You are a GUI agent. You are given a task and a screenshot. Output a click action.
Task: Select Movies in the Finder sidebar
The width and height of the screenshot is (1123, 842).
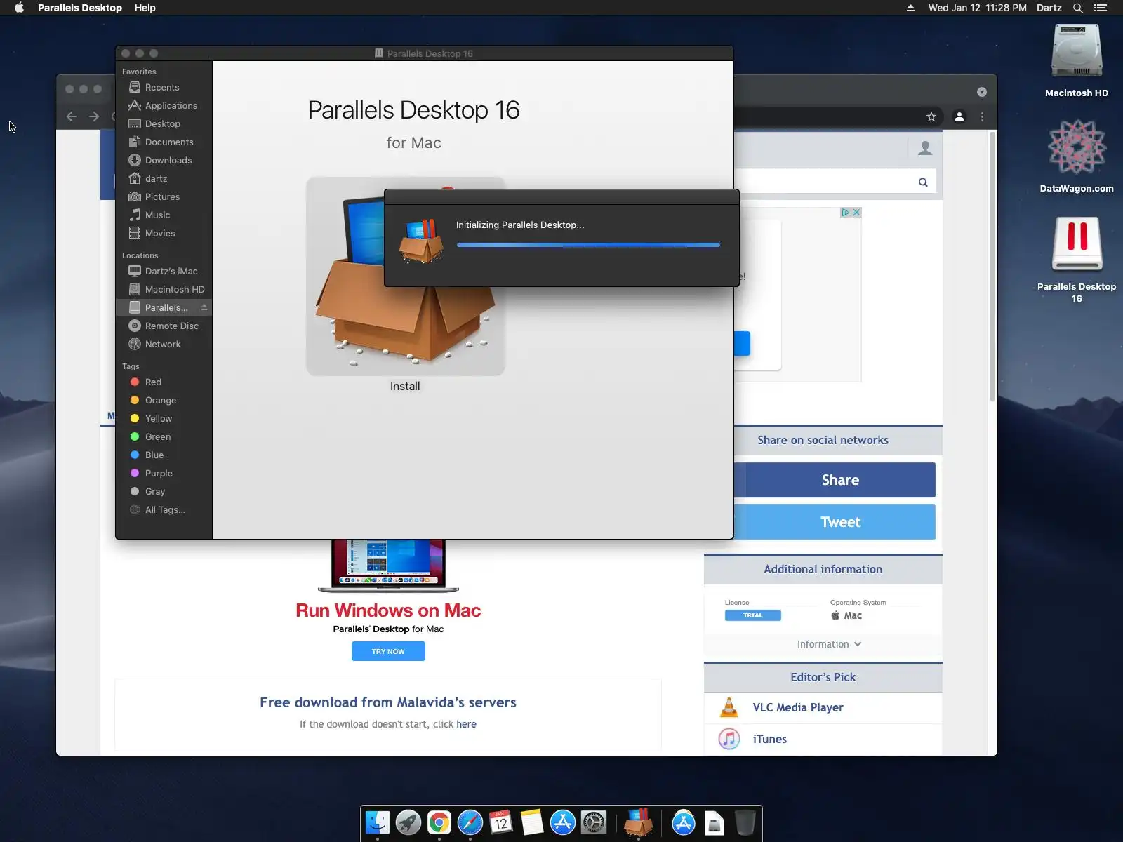tap(164, 233)
